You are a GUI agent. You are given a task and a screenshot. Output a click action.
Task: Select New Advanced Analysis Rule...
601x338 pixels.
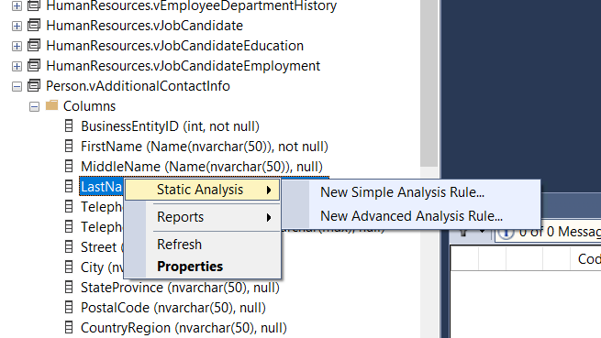point(411,216)
